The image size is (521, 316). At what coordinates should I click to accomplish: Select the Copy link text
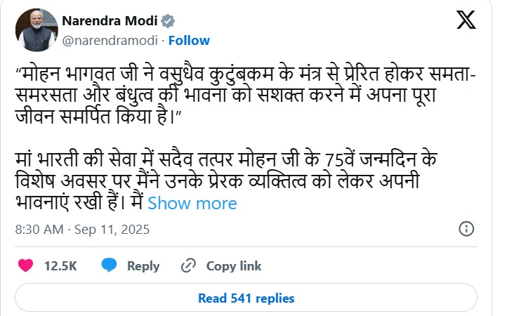click(234, 266)
